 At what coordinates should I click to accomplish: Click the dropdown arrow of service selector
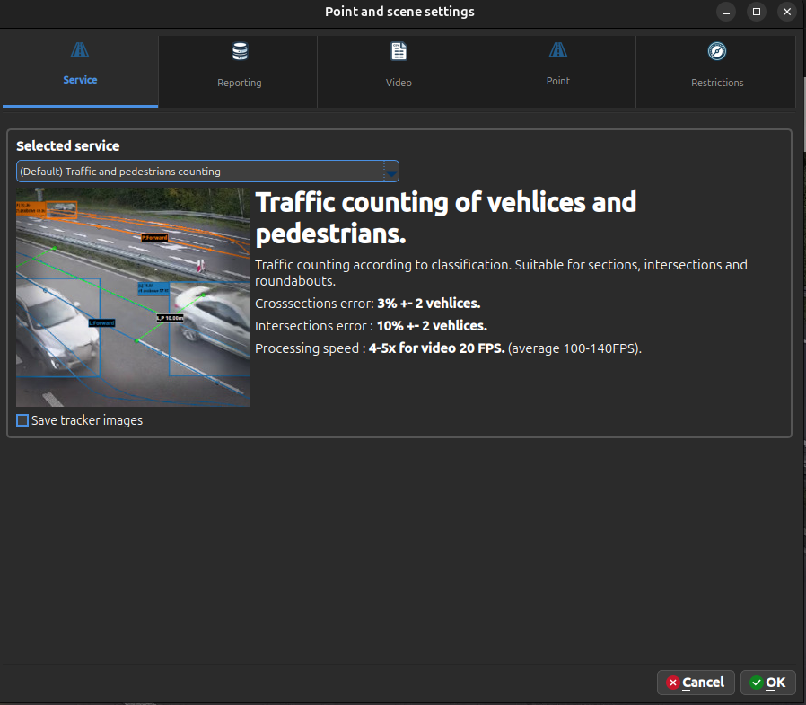click(391, 172)
